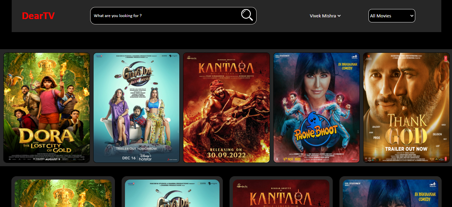The image size is (452, 207).
Task: Click the Phone Bhoot ghost logo on the poster
Action: (316, 130)
